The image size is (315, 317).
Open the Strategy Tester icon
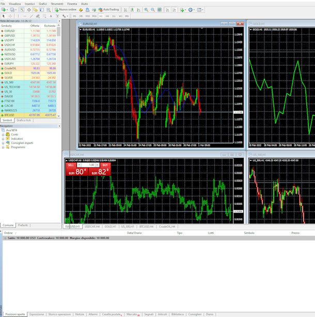(x=49, y=10)
